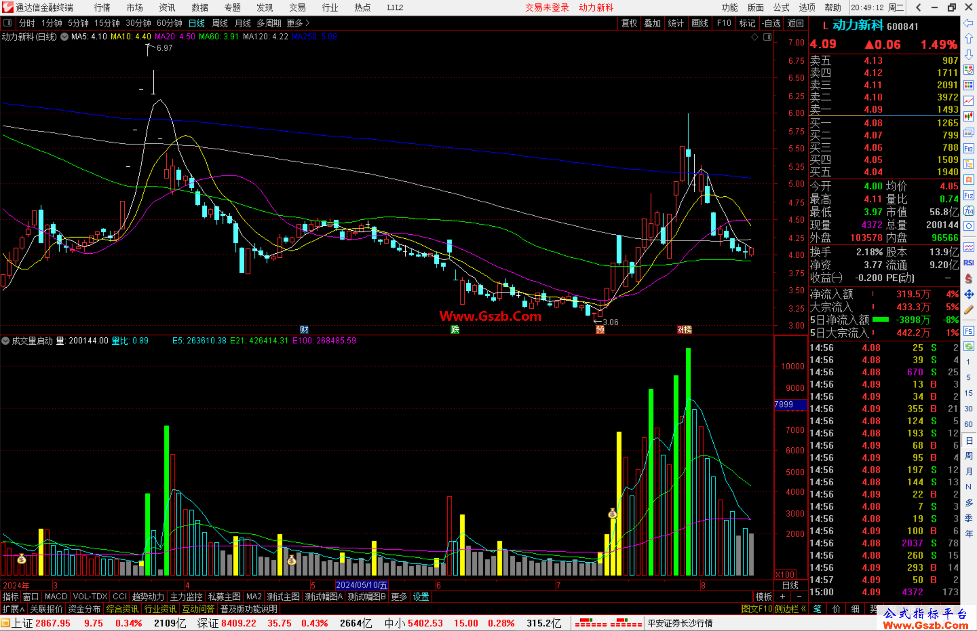Click the 叠加 overlay button
This screenshot has height=631, width=977.
[652, 23]
